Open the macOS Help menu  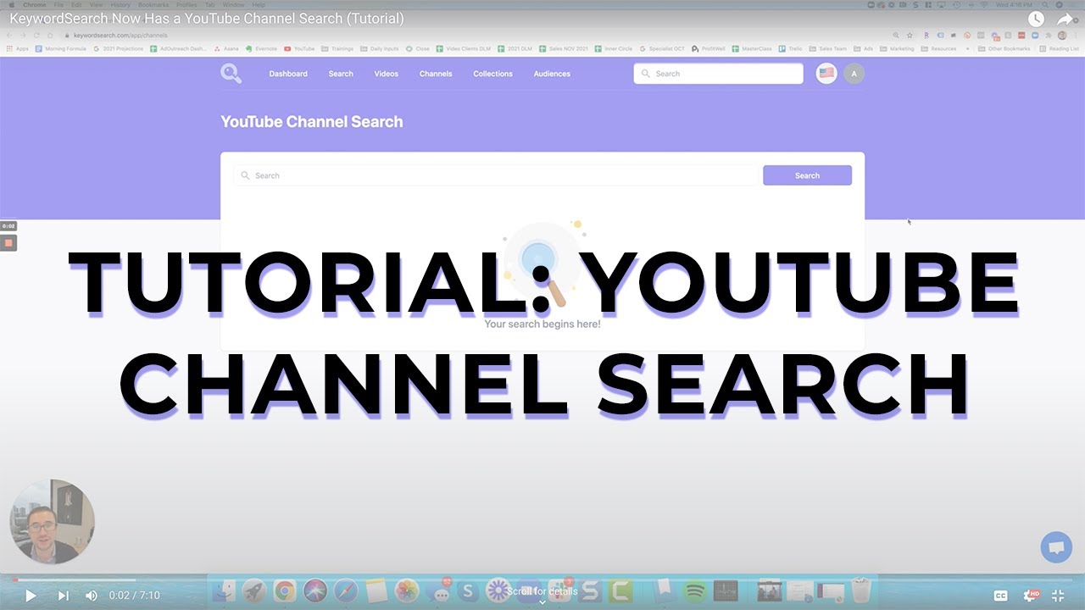pos(259,4)
